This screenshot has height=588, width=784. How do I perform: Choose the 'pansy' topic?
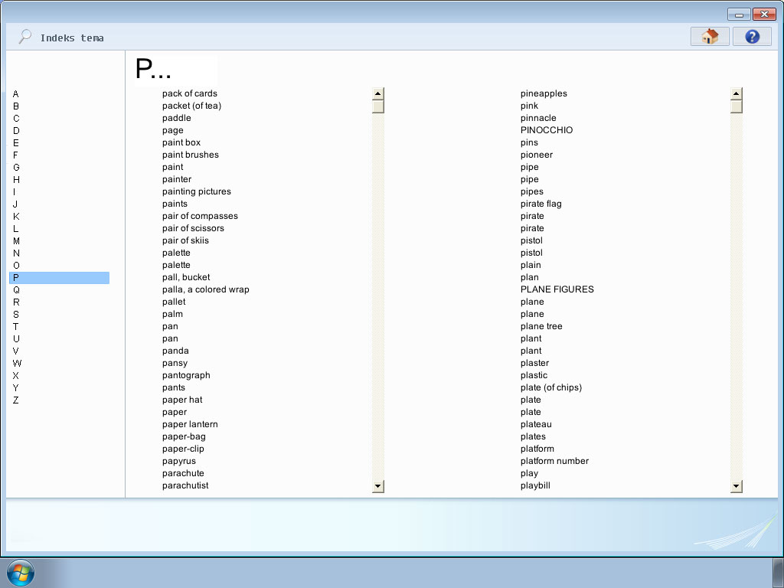tap(175, 363)
